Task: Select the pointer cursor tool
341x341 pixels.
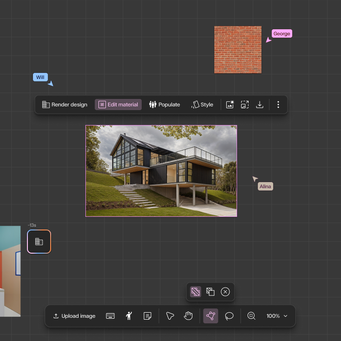Action: coord(170,316)
